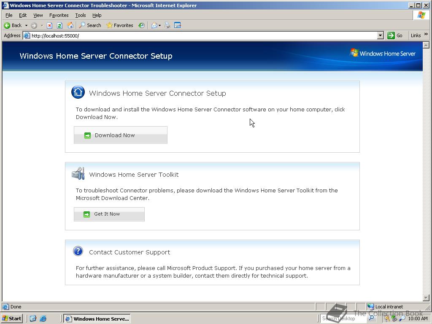Image resolution: width=432 pixels, height=324 pixels.
Task: Open the File menu
Action: pyautogui.click(x=9, y=15)
